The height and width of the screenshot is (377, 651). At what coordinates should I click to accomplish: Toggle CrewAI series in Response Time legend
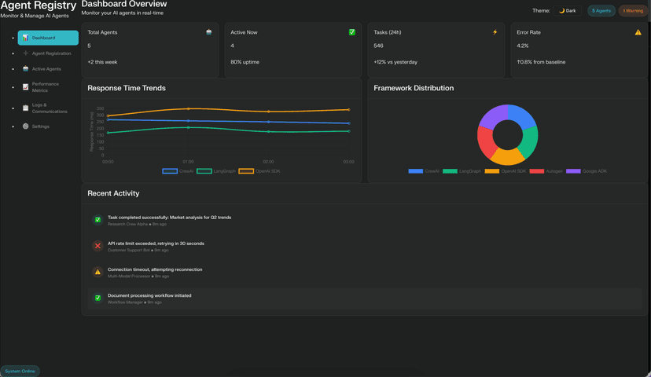pyautogui.click(x=170, y=170)
